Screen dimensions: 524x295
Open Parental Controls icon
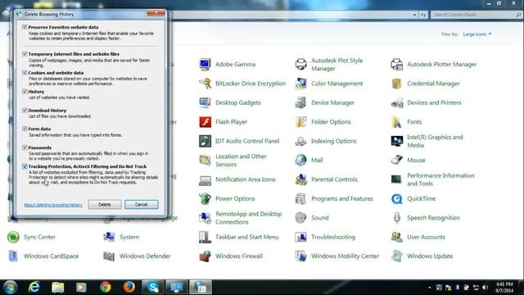(300, 179)
